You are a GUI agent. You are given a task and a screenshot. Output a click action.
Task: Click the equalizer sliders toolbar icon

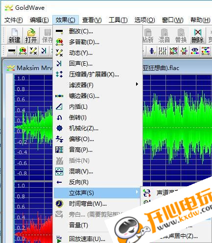pos(163,51)
